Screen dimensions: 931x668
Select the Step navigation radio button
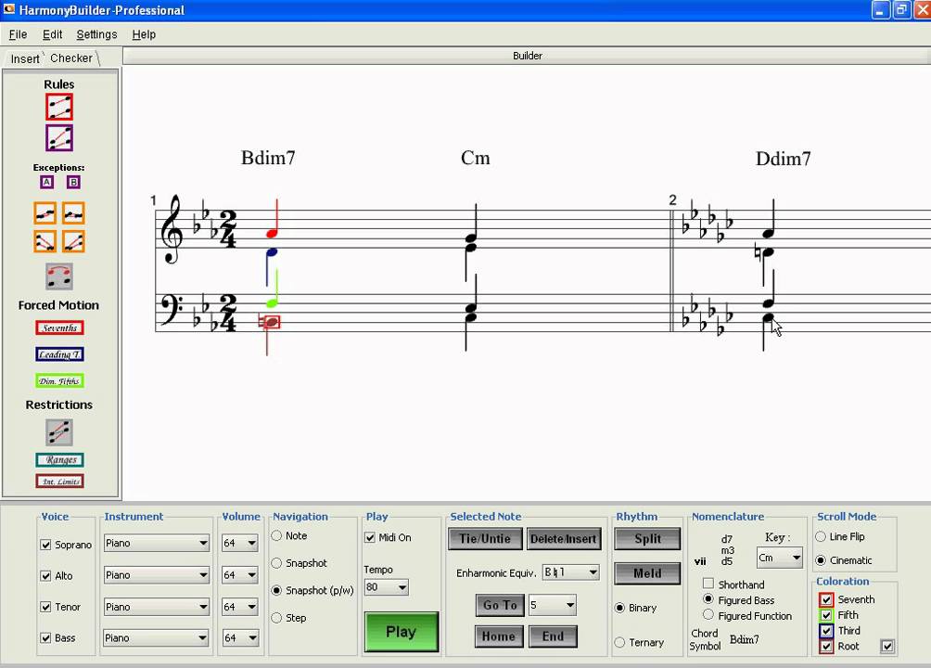click(x=276, y=618)
